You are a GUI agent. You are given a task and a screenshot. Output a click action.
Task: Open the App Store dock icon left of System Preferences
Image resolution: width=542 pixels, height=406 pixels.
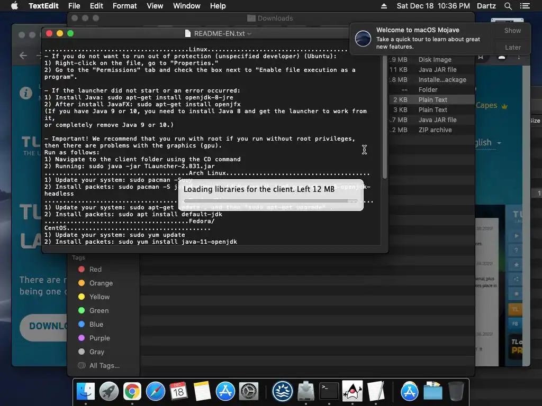[225, 391]
